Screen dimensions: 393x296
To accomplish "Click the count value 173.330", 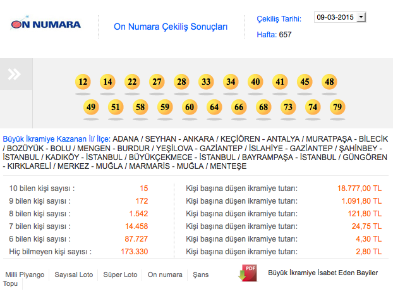I will [135, 252].
